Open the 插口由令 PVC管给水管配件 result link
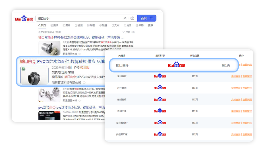Viewport: 263px width, 152px height. tap(62, 61)
